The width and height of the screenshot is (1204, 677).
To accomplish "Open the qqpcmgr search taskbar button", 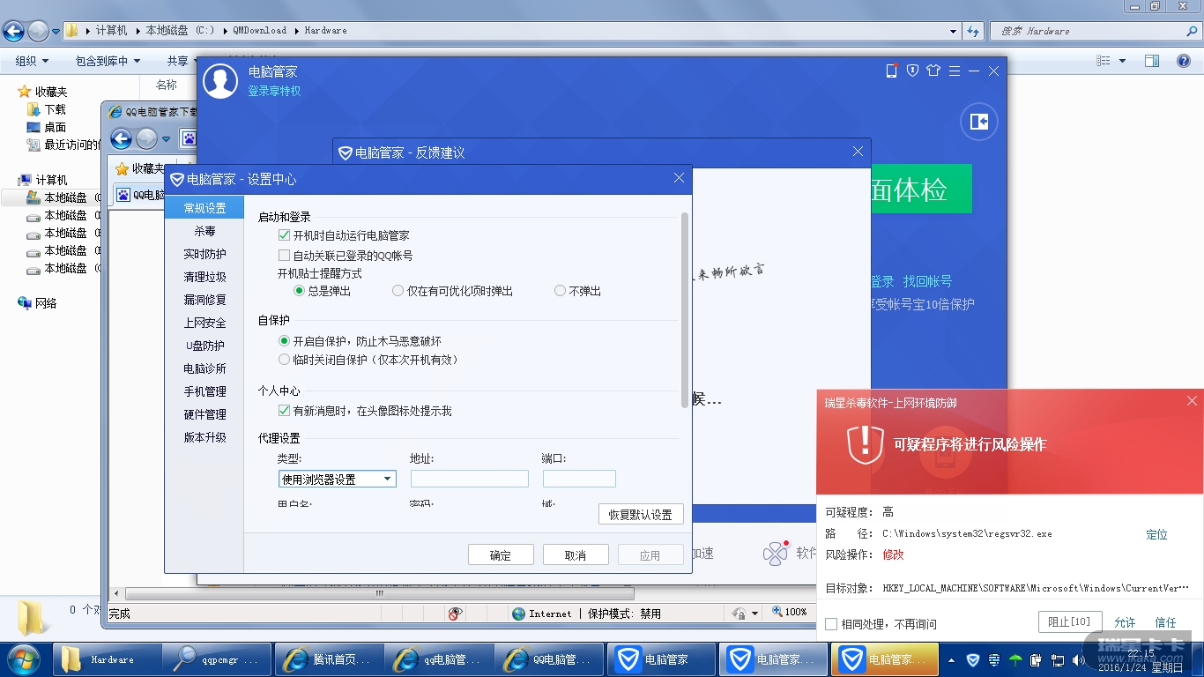I will point(219,659).
